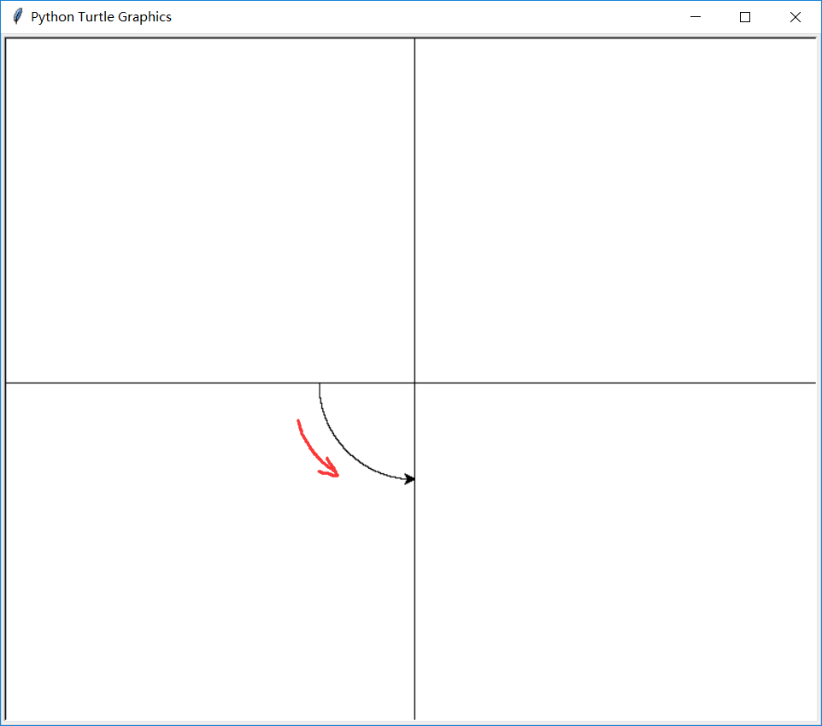The image size is (822, 726).
Task: Click the Python Turtle Graphics title text
Action: click(101, 17)
